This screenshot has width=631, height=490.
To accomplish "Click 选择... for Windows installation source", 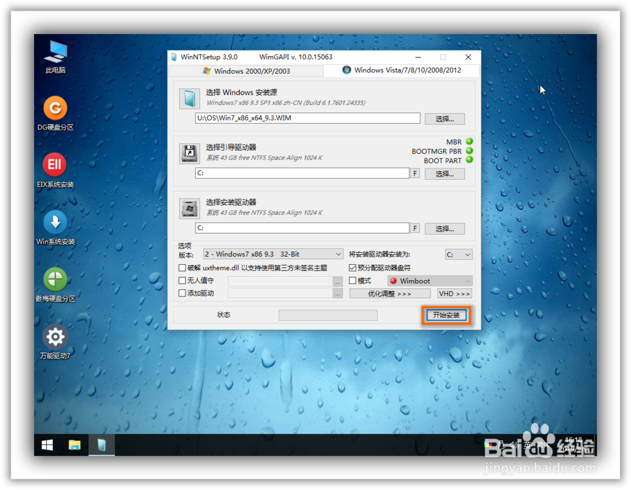I will [x=445, y=119].
